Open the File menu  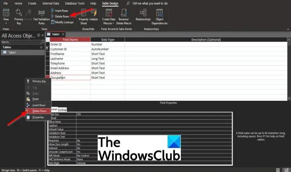point(5,3)
